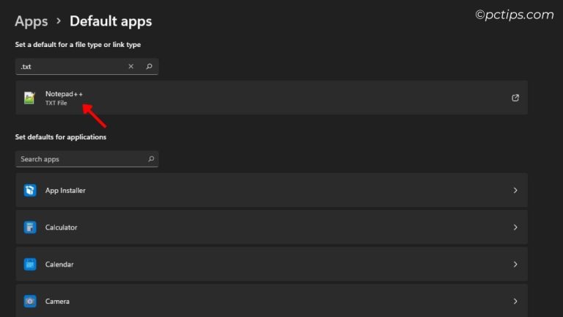Expand the Calendar row chevron
This screenshot has width=563, height=317.
(x=515, y=264)
